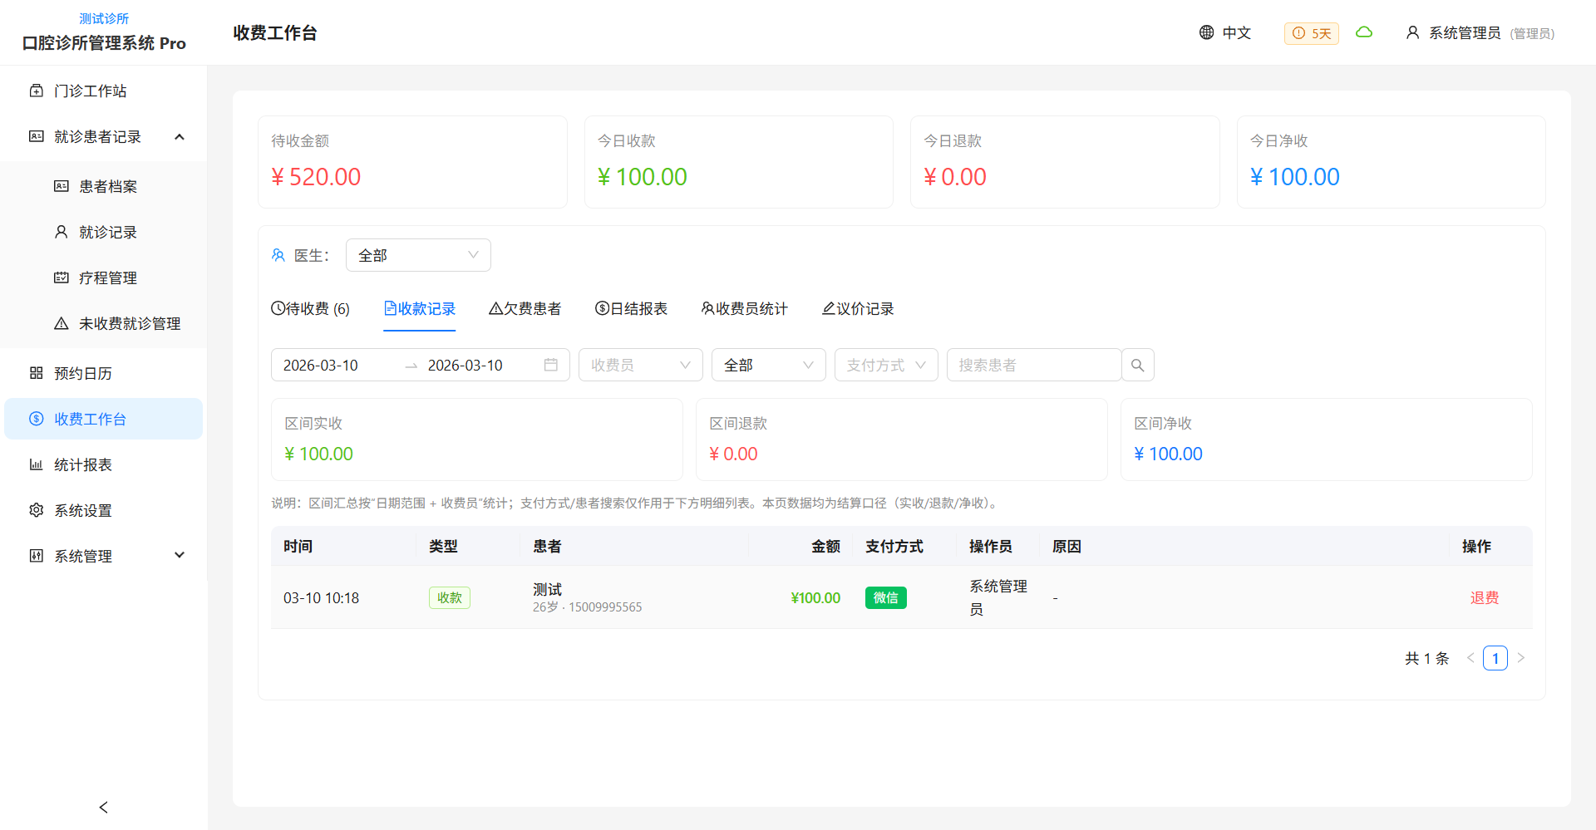The width and height of the screenshot is (1596, 830).
Task: Switch to the 日结报表 tab
Action: pyautogui.click(x=631, y=309)
